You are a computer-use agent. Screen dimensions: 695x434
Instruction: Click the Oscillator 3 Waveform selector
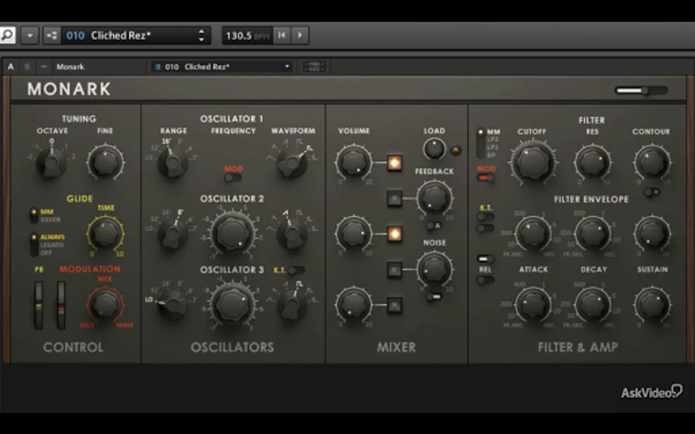pyautogui.click(x=292, y=304)
